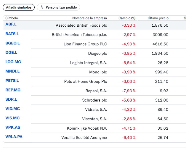Select the VIS.MC ticker link

(x=12, y=118)
